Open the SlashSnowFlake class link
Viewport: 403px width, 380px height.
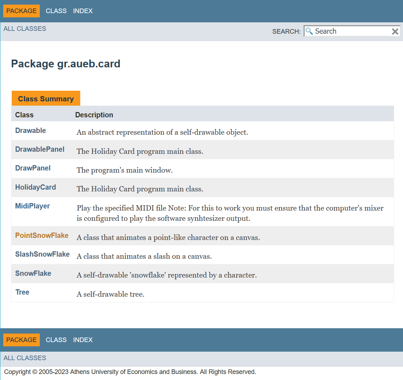click(x=42, y=254)
